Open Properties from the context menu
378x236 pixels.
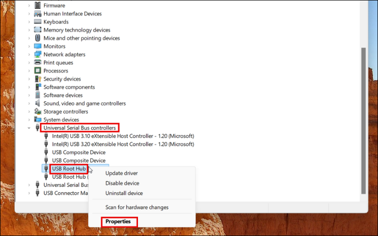pyautogui.click(x=118, y=221)
